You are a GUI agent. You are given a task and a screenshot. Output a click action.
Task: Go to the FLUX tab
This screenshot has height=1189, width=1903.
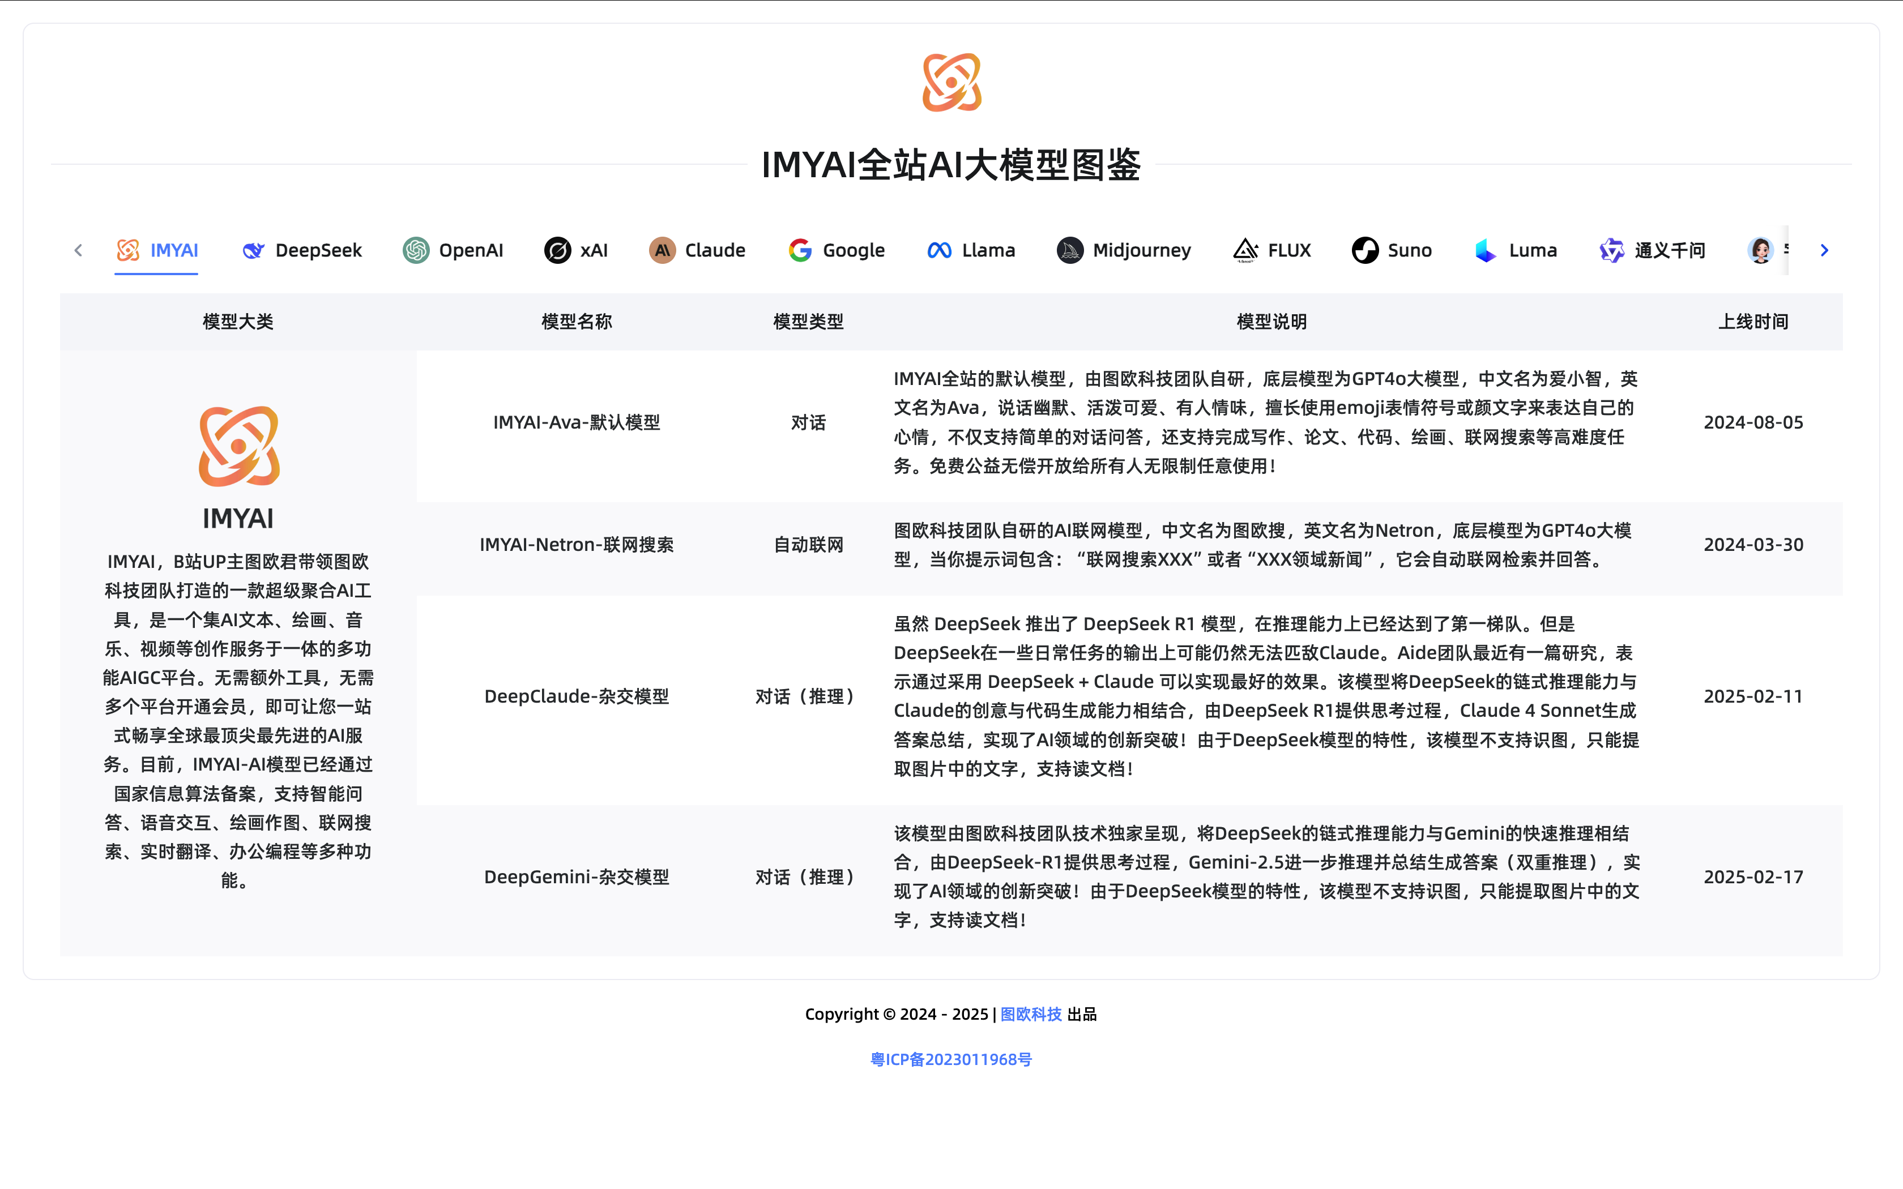click(x=1272, y=250)
